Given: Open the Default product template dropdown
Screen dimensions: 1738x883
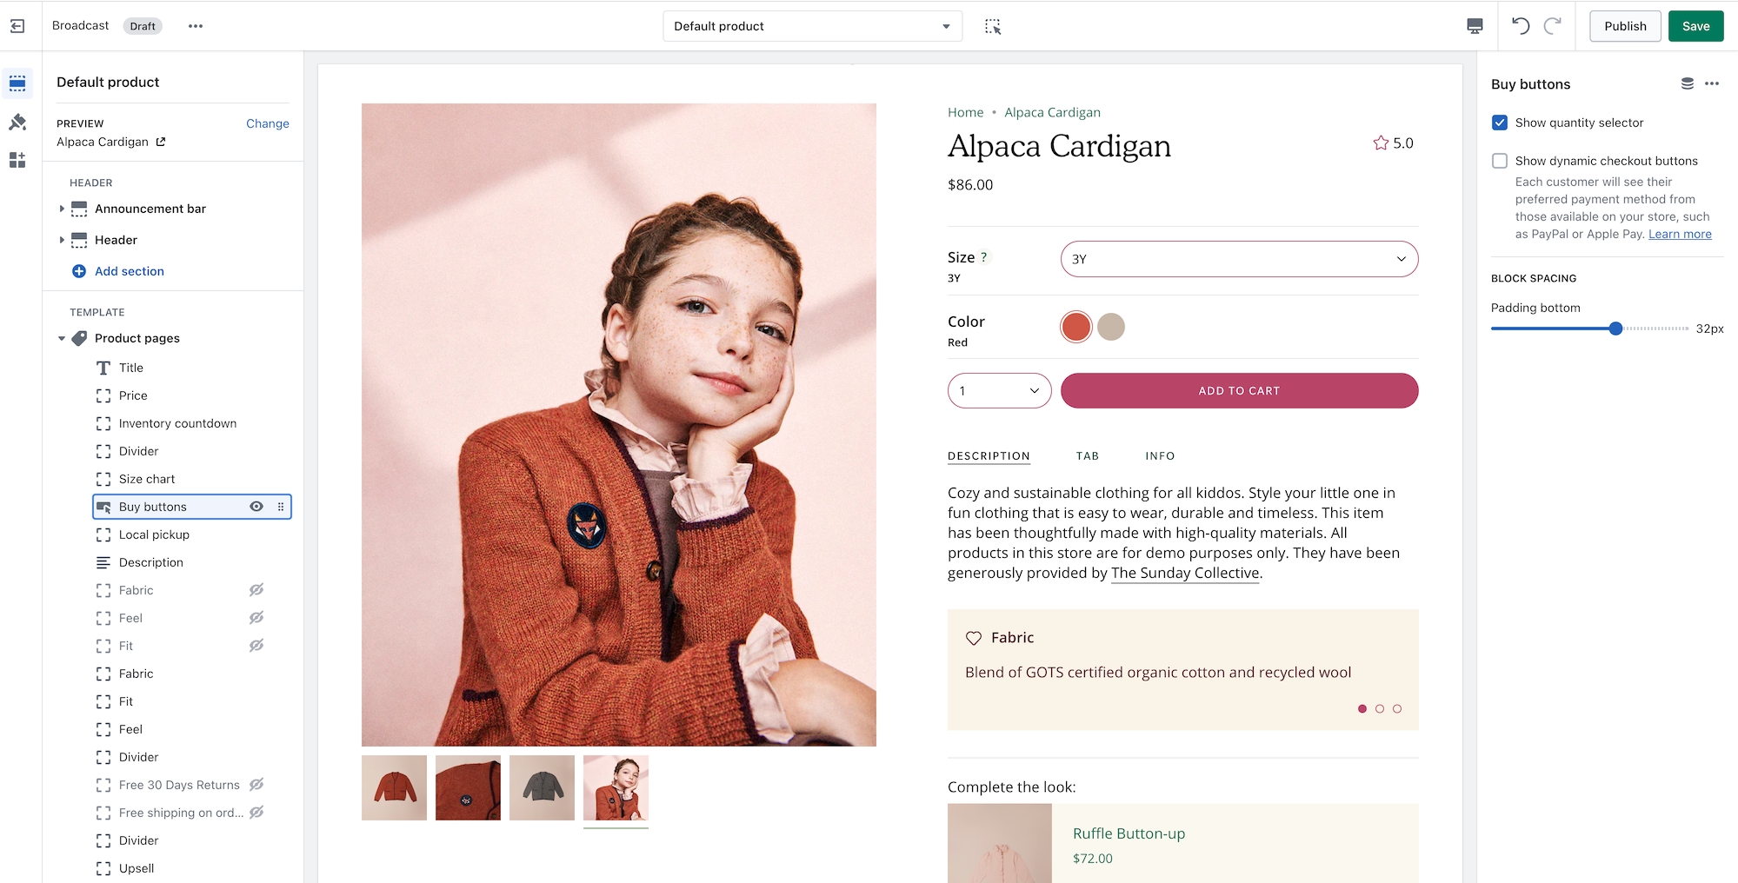Looking at the screenshot, I should tap(812, 26).
